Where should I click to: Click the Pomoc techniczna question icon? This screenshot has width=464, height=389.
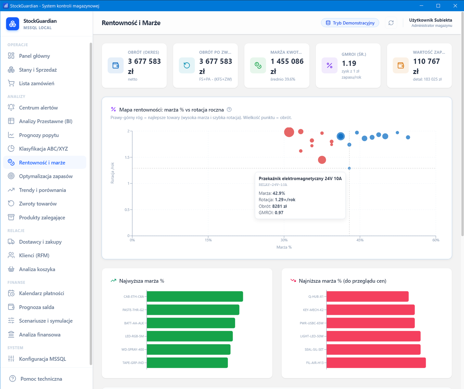click(12, 379)
